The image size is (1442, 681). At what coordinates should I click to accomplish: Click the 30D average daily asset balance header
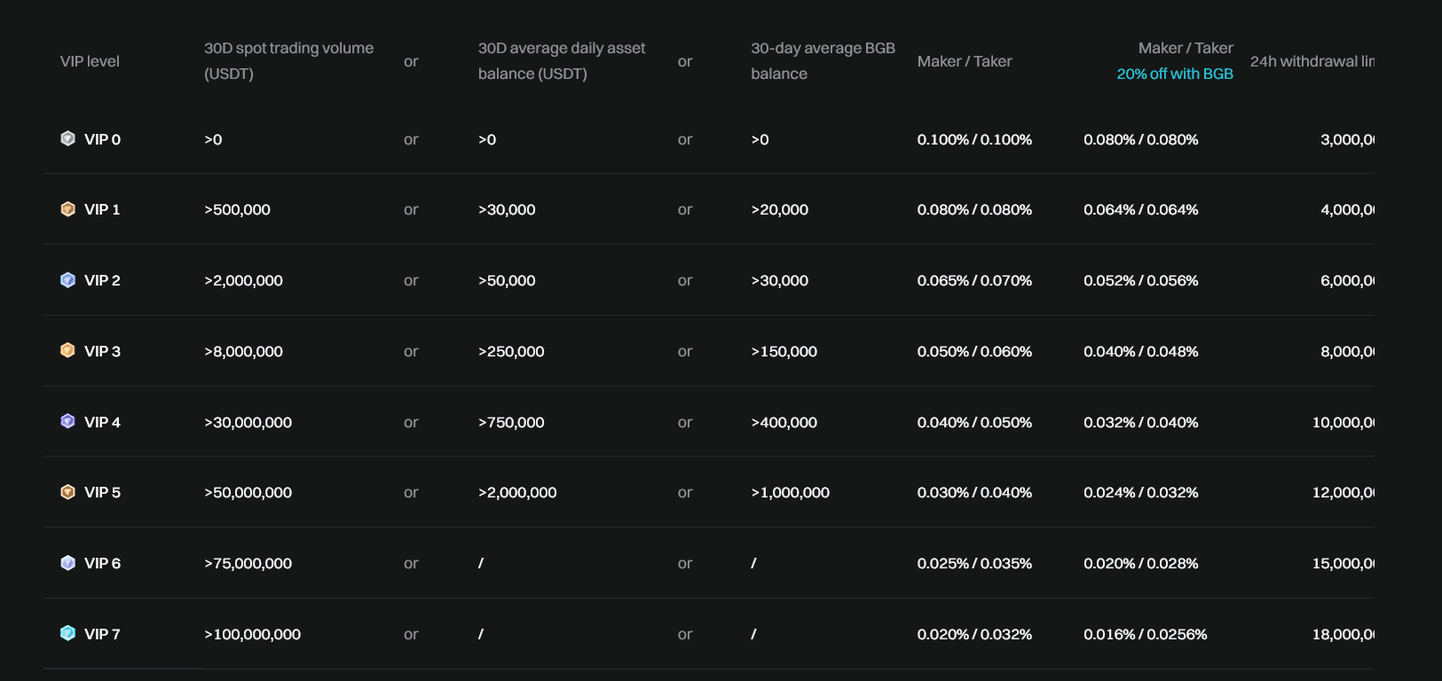click(x=561, y=60)
